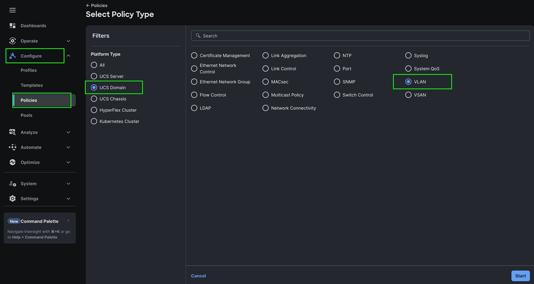Click the Optimize section icon
534x284 pixels.
pos(13,162)
